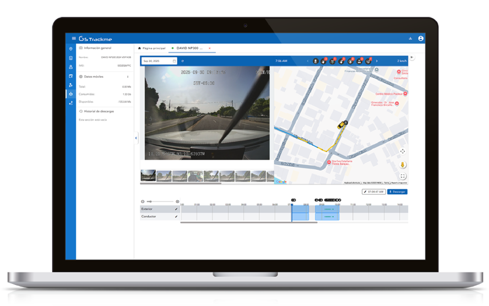Click the Descargar button
This screenshot has width=489, height=306.
(397, 192)
